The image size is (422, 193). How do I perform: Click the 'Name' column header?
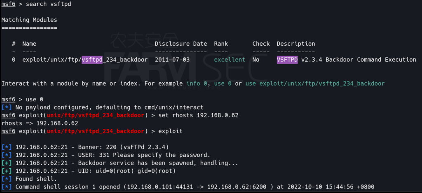point(29,44)
